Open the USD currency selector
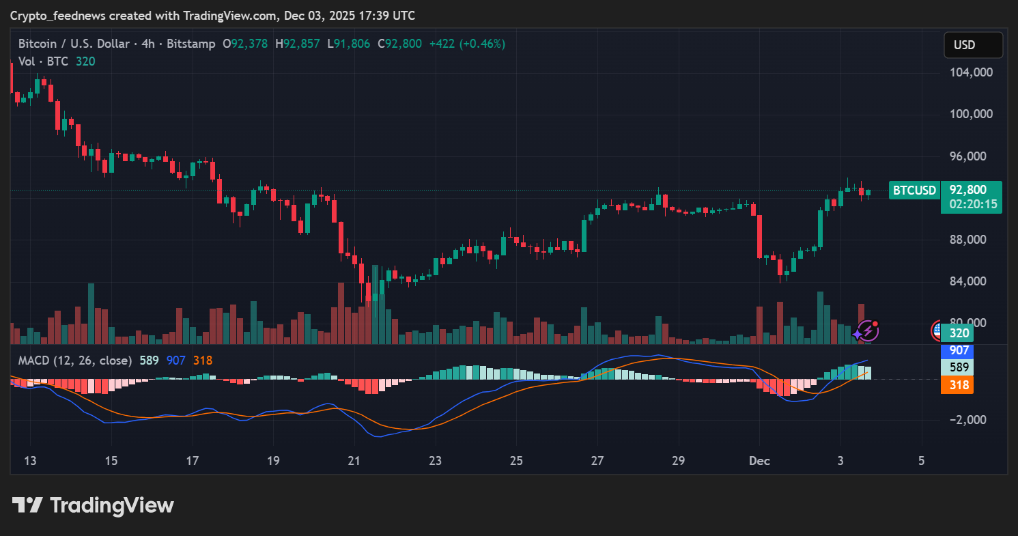 [x=972, y=45]
